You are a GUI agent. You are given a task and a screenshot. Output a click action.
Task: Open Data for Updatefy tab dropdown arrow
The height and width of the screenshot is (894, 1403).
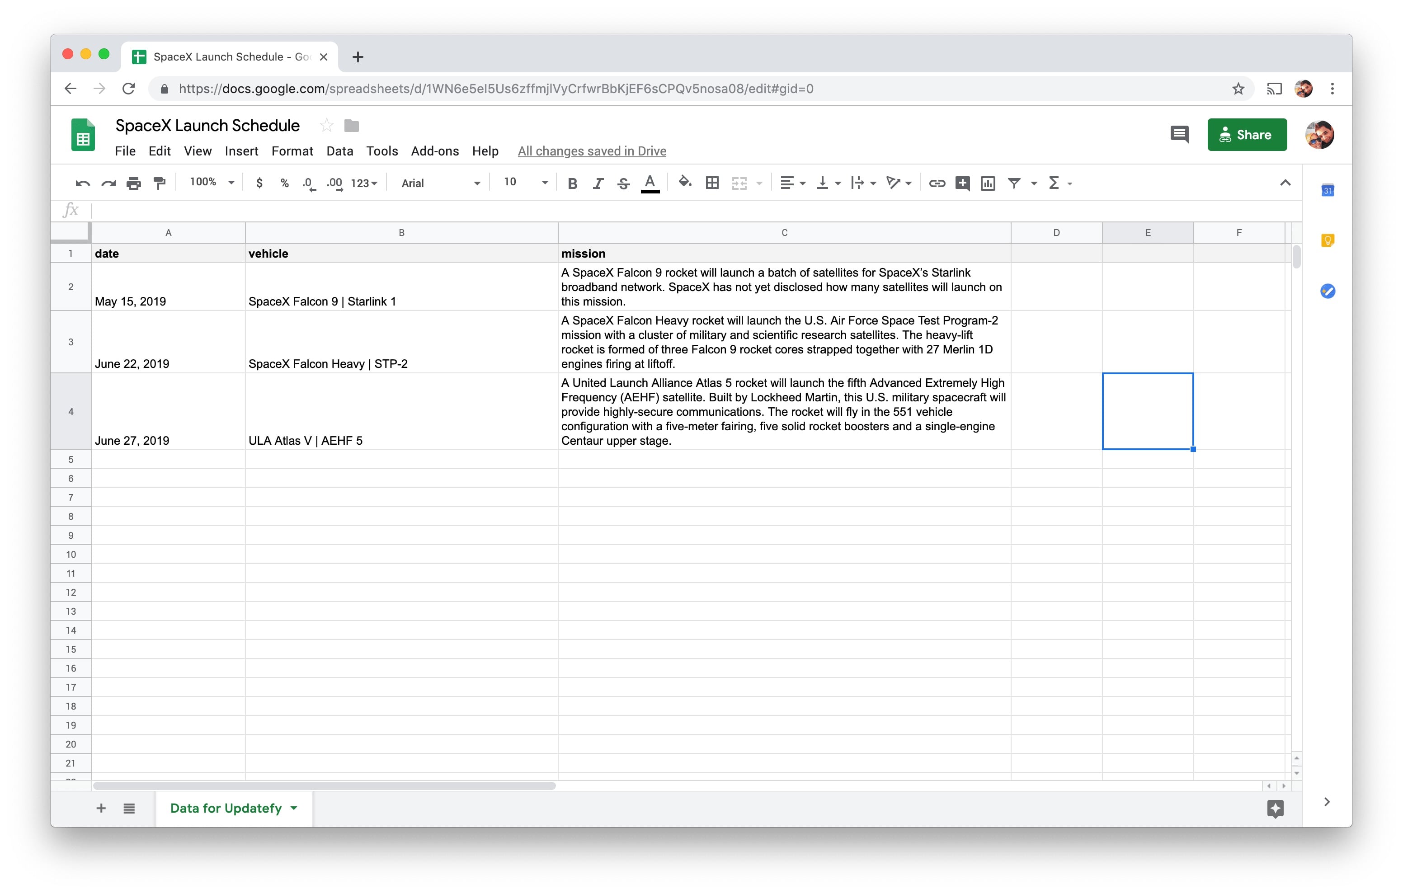294,808
